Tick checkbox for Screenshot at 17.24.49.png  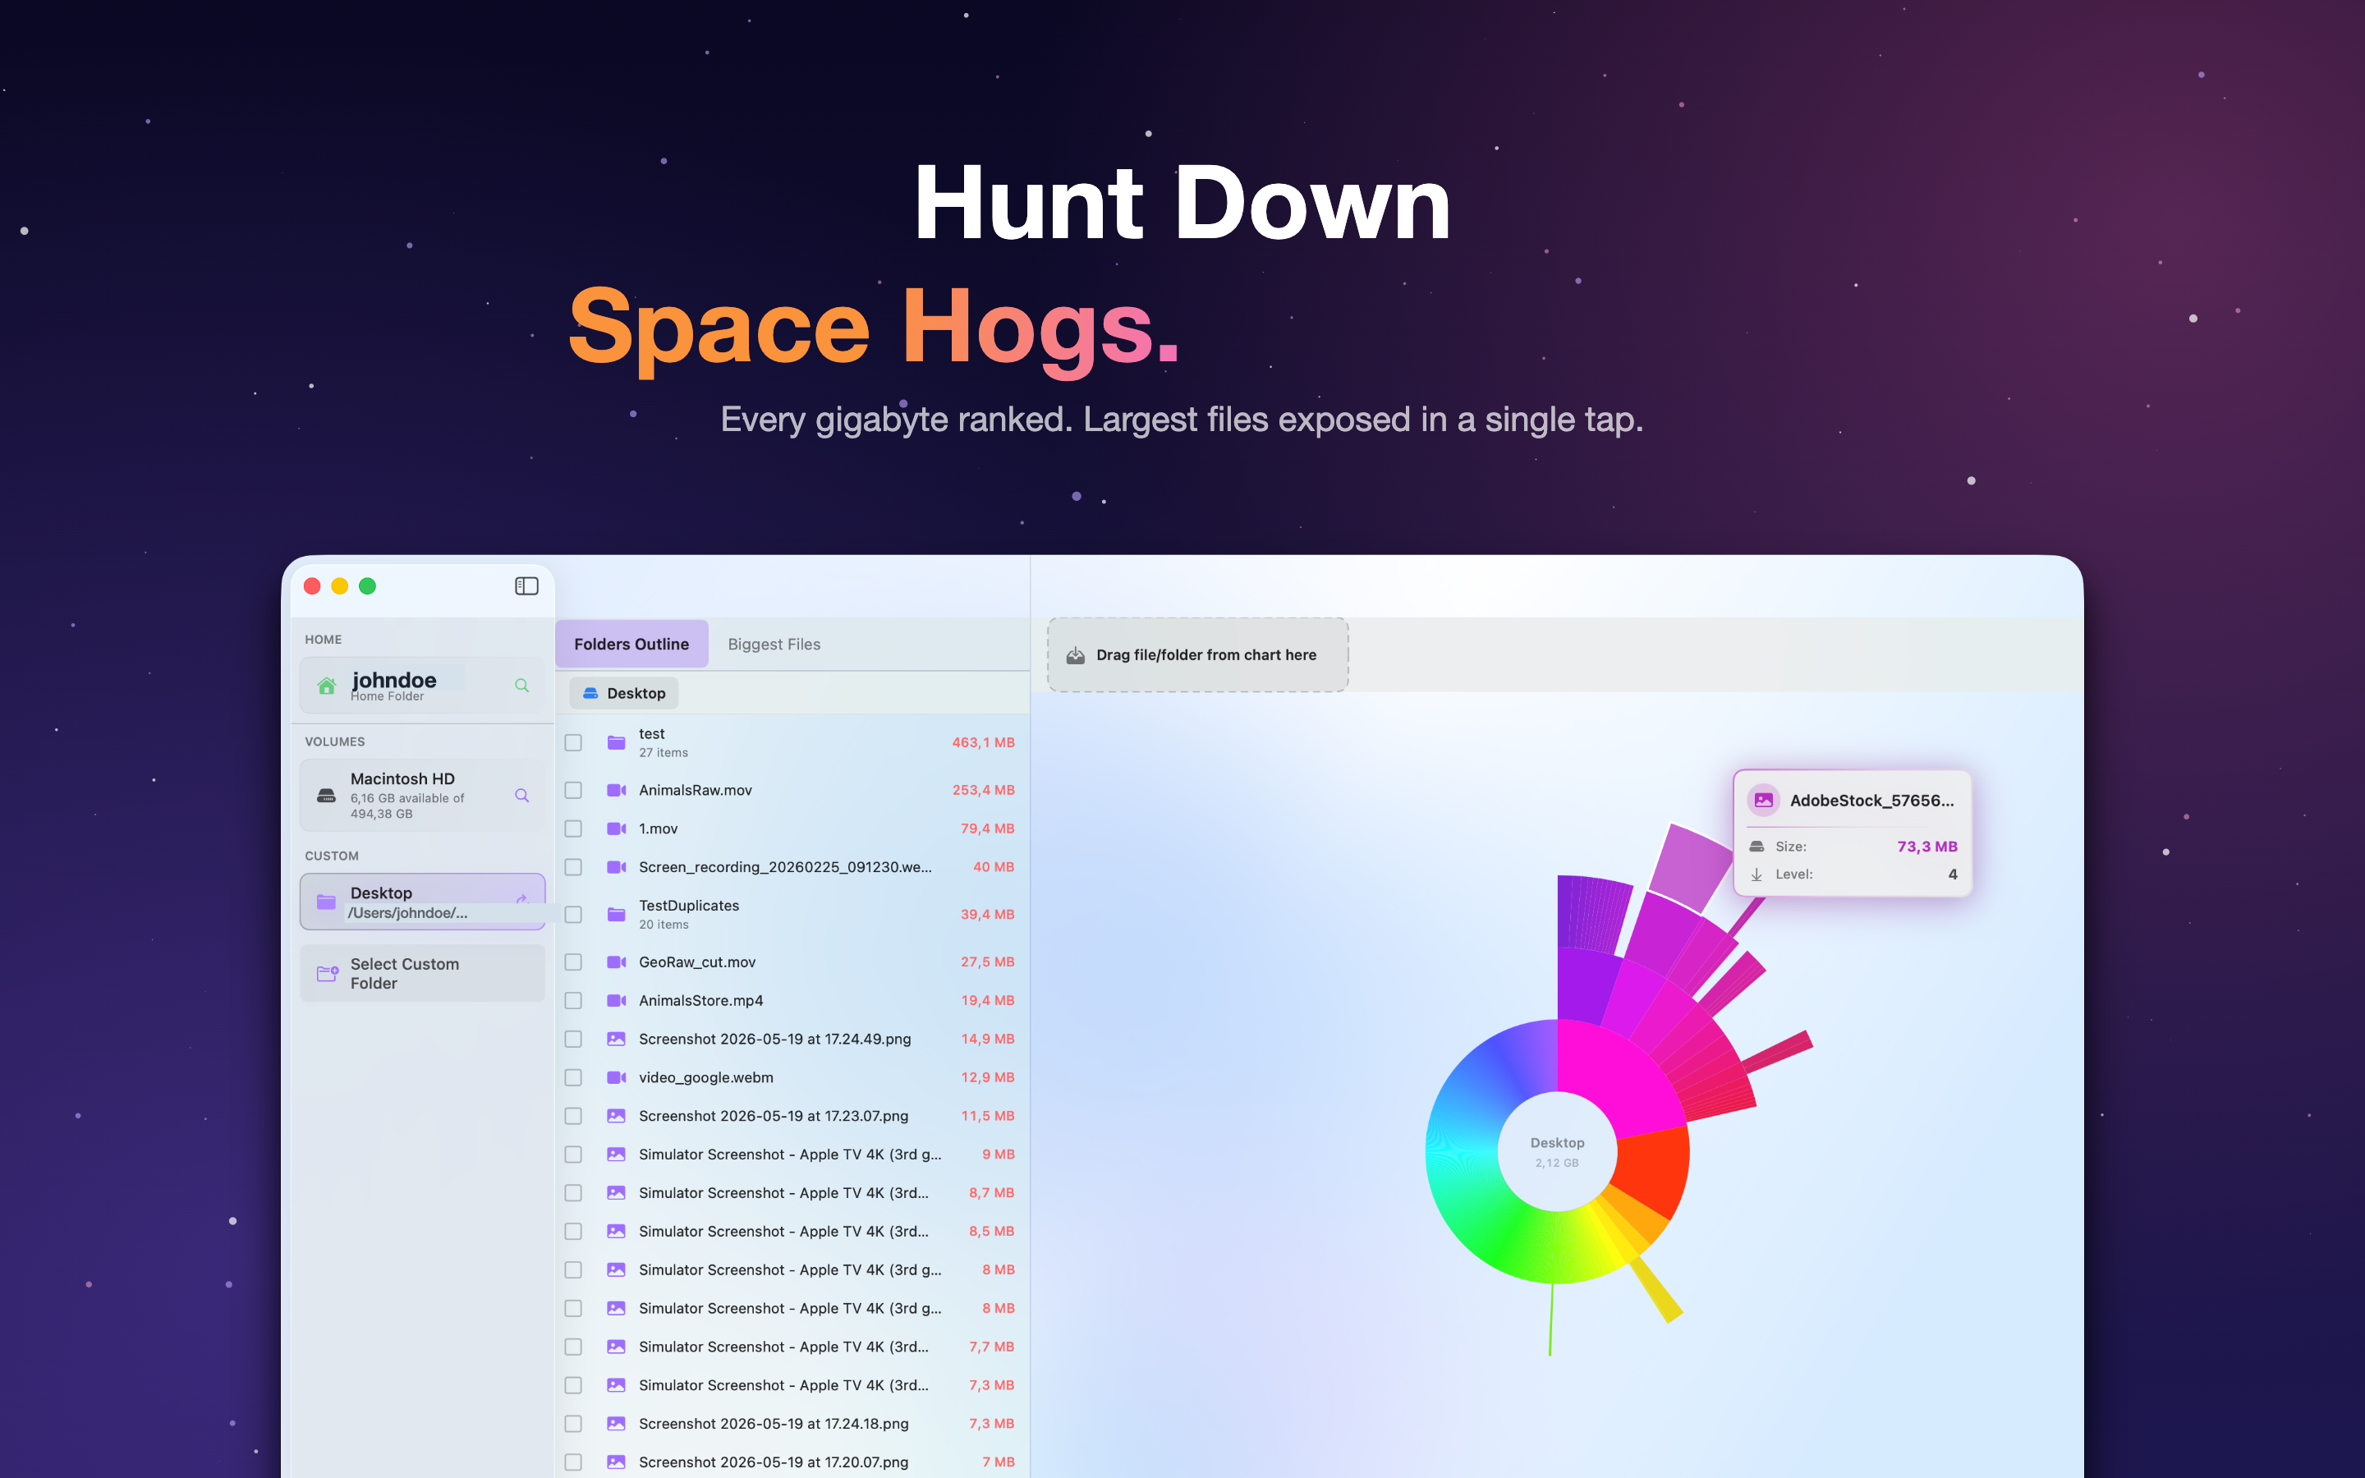coord(574,1038)
